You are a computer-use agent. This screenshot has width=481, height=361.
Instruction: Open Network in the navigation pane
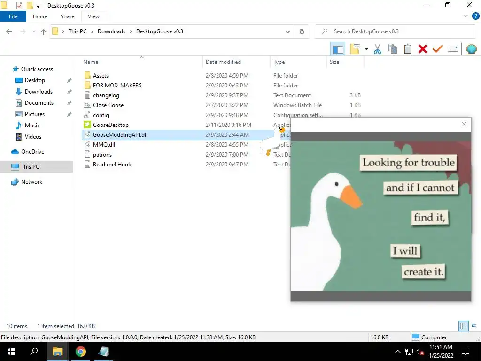coord(31,182)
